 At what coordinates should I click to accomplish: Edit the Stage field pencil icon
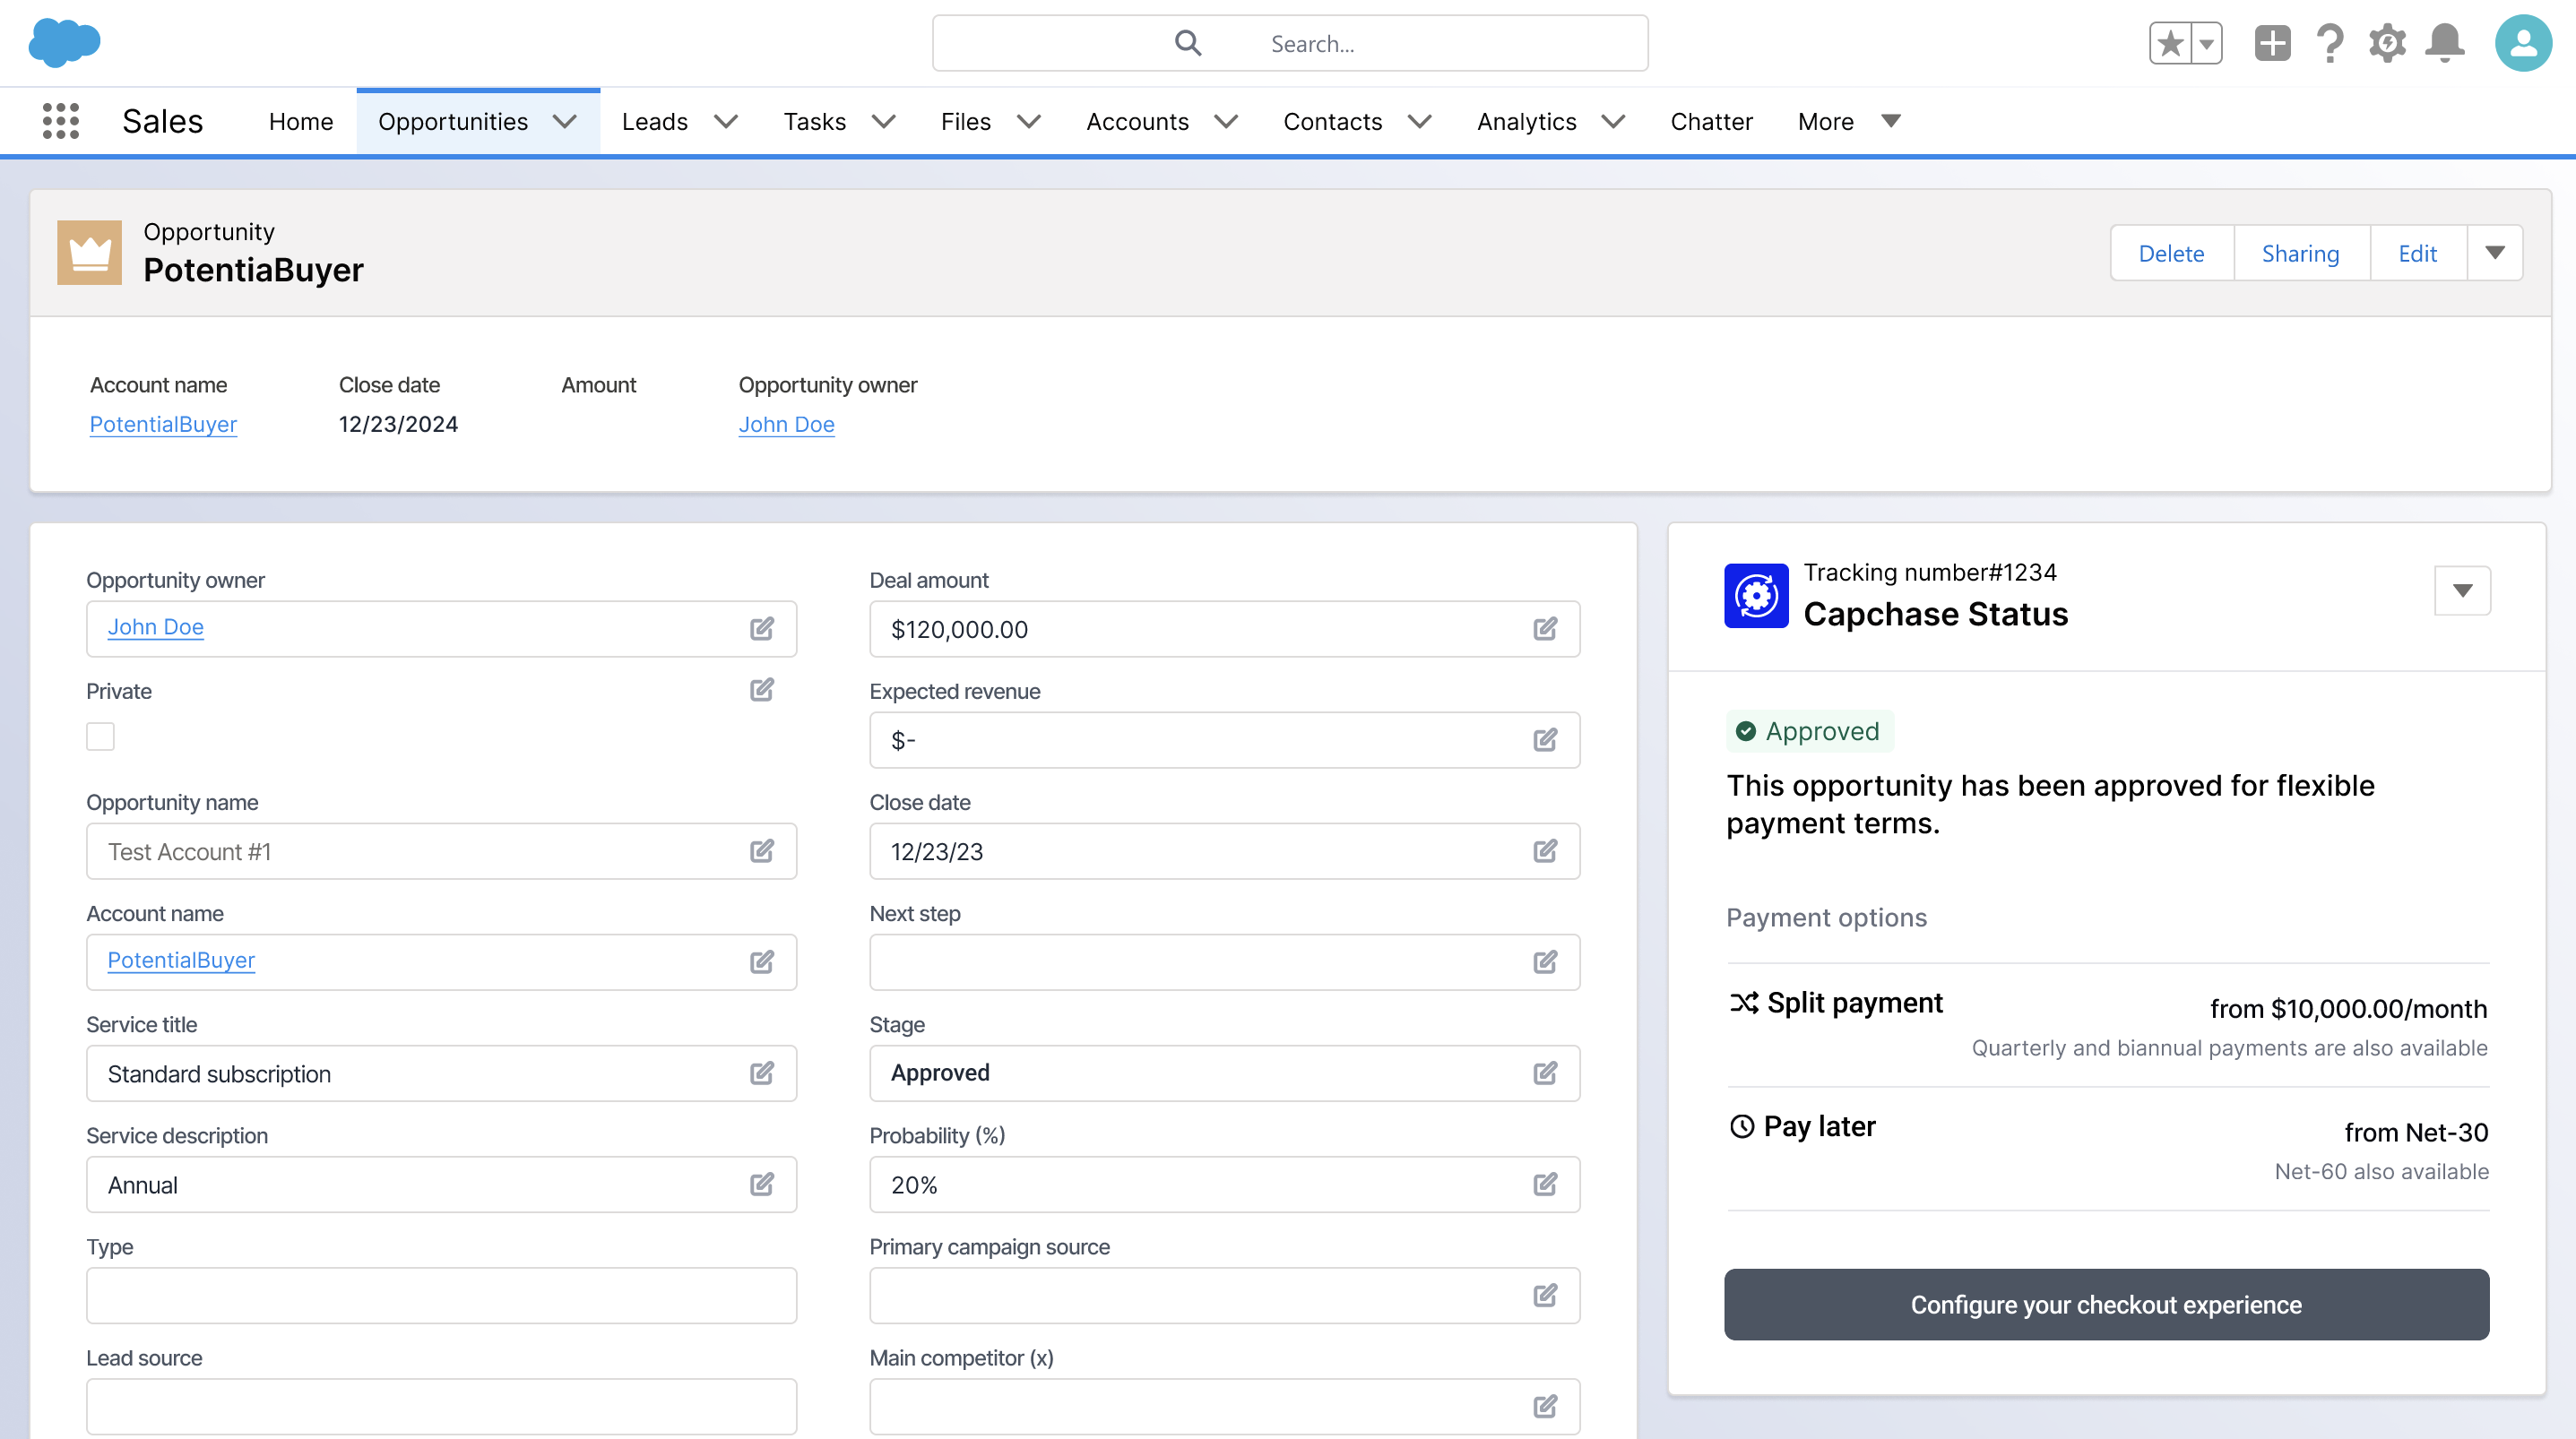pyautogui.click(x=1545, y=1073)
